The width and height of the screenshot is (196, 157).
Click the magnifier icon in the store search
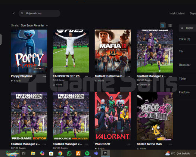22,13
